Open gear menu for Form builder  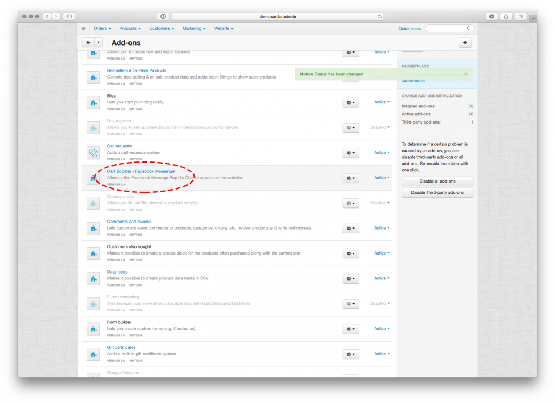(351, 329)
